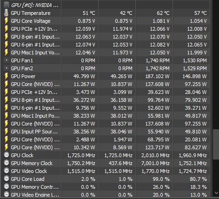Viewport: 219px width, 199px height.
Task: Click the GPU Memory Clock dial icon
Action: coord(7,163)
